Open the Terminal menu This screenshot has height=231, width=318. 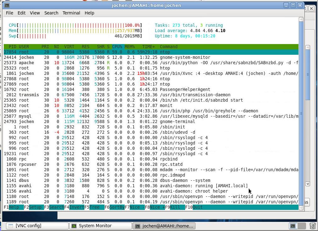click(x=71, y=13)
